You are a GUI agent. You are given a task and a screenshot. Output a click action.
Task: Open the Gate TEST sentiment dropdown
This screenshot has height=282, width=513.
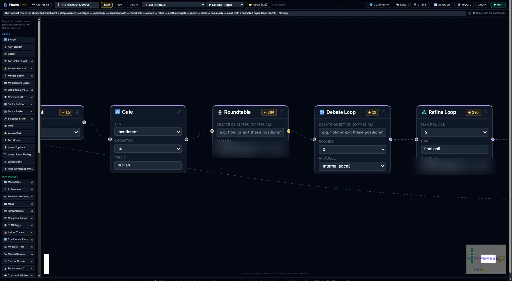tap(148, 132)
